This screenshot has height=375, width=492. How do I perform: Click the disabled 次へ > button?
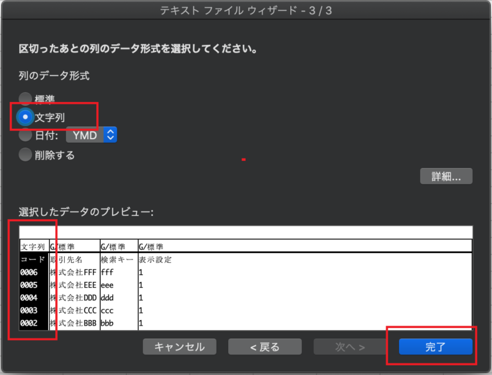pyautogui.click(x=350, y=347)
